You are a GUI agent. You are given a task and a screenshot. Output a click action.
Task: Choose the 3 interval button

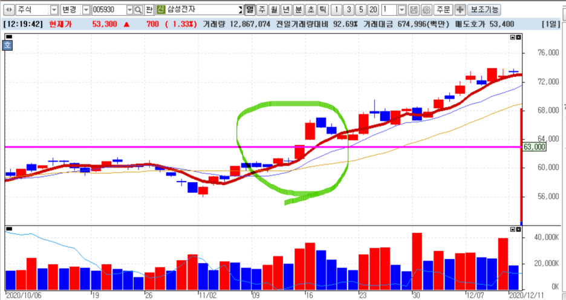coord(349,10)
